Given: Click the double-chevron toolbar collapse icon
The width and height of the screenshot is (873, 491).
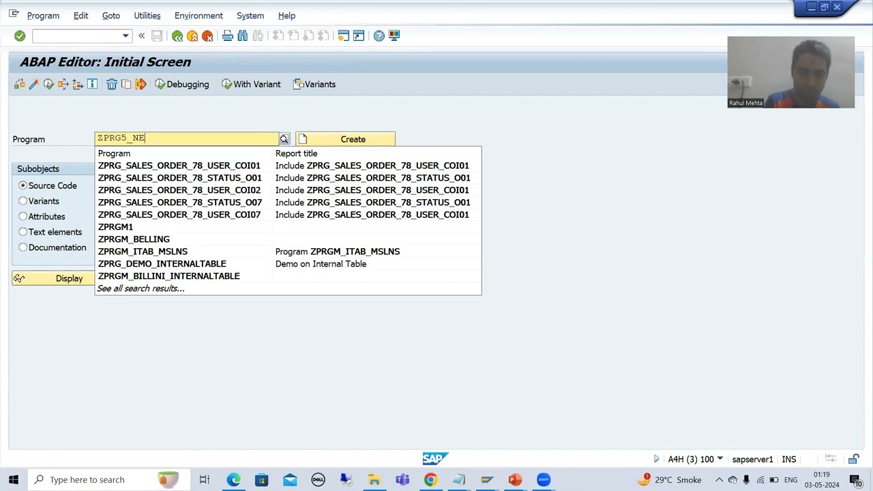Looking at the screenshot, I should [141, 35].
